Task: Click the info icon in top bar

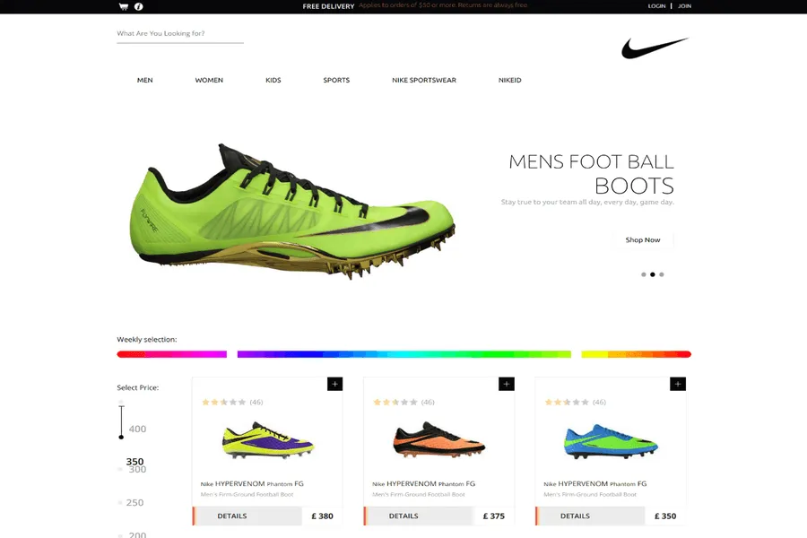Action: click(138, 6)
